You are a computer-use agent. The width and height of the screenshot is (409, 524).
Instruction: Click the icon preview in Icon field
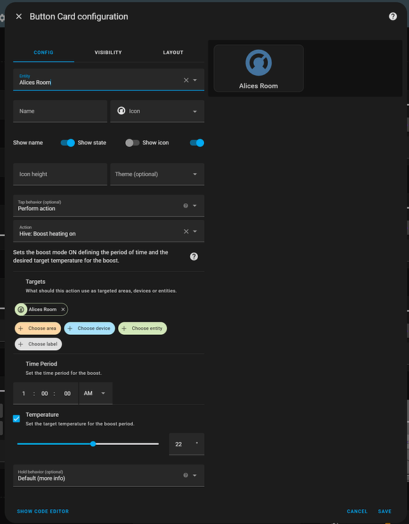click(121, 111)
